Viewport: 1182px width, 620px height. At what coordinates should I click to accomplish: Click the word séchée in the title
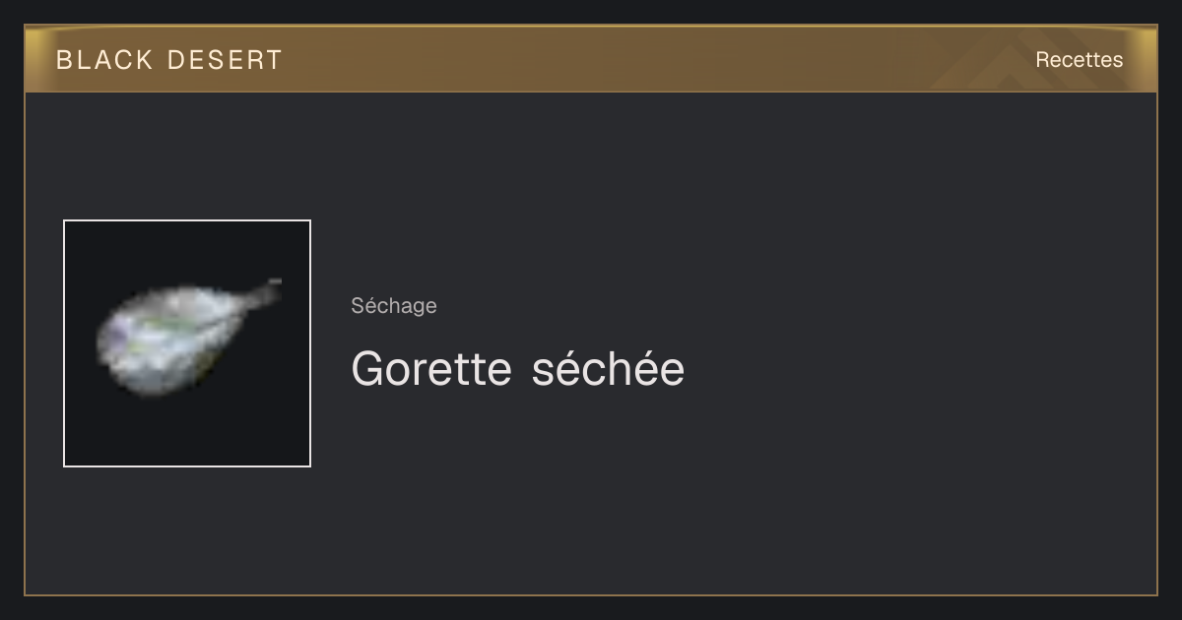tap(608, 369)
